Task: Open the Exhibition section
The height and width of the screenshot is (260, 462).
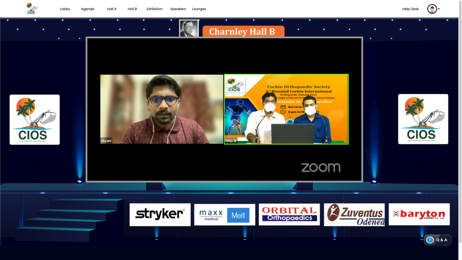Action: pyautogui.click(x=154, y=9)
